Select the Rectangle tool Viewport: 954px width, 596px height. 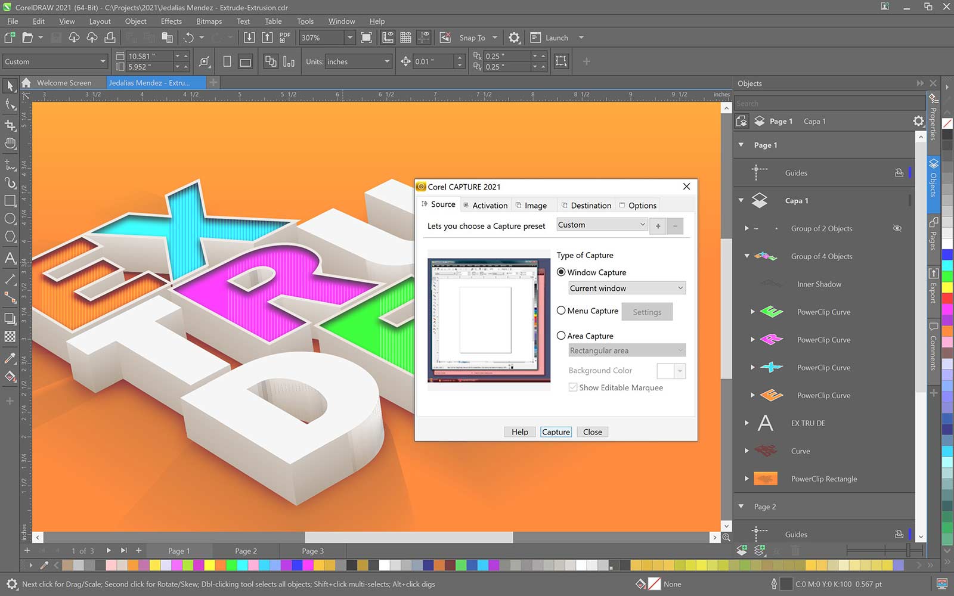point(10,201)
